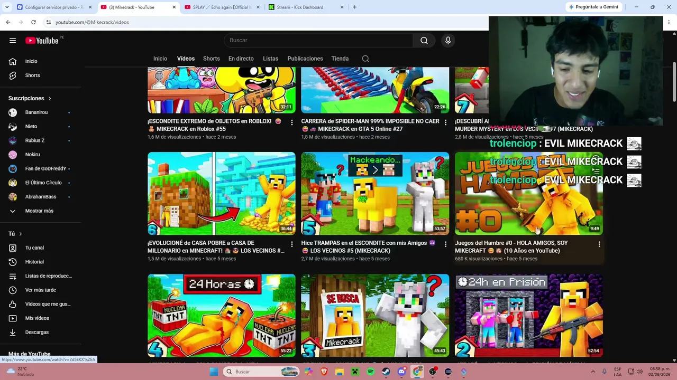The width and height of the screenshot is (677, 380).
Task: Submit search with the magnifier button
Action: (x=424, y=41)
